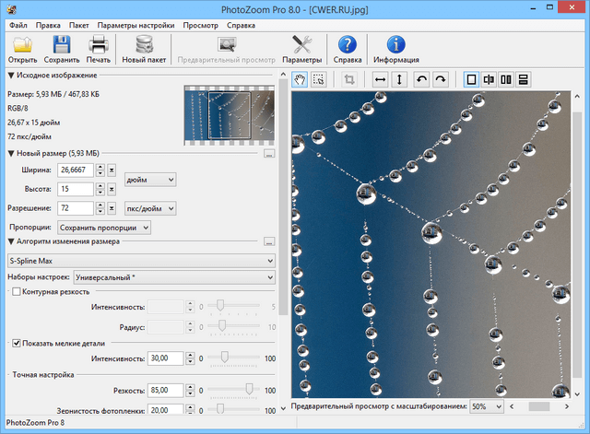Enable the Контурная резкость checkbox
Viewport: 590px width, 434px height.
17,292
